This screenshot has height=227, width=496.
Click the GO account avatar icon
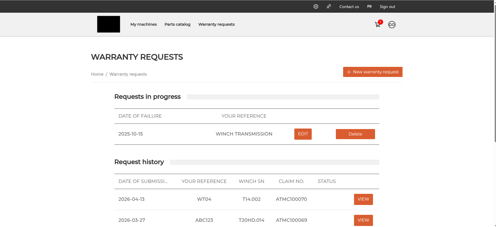[392, 25]
